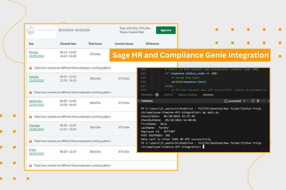Switch to the PROBLEMS panel tab
Image resolution: width=286 pixels, height=190 pixels.
[x=147, y=95]
